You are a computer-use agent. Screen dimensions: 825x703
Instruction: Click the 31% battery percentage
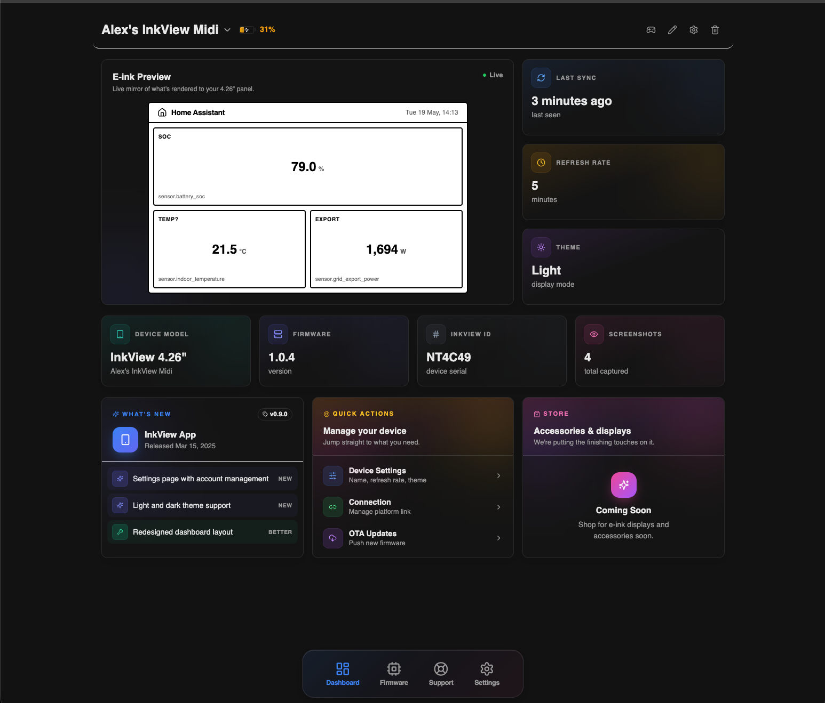point(267,30)
